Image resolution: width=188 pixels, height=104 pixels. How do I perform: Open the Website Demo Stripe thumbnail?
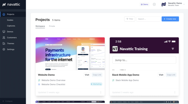(70, 54)
